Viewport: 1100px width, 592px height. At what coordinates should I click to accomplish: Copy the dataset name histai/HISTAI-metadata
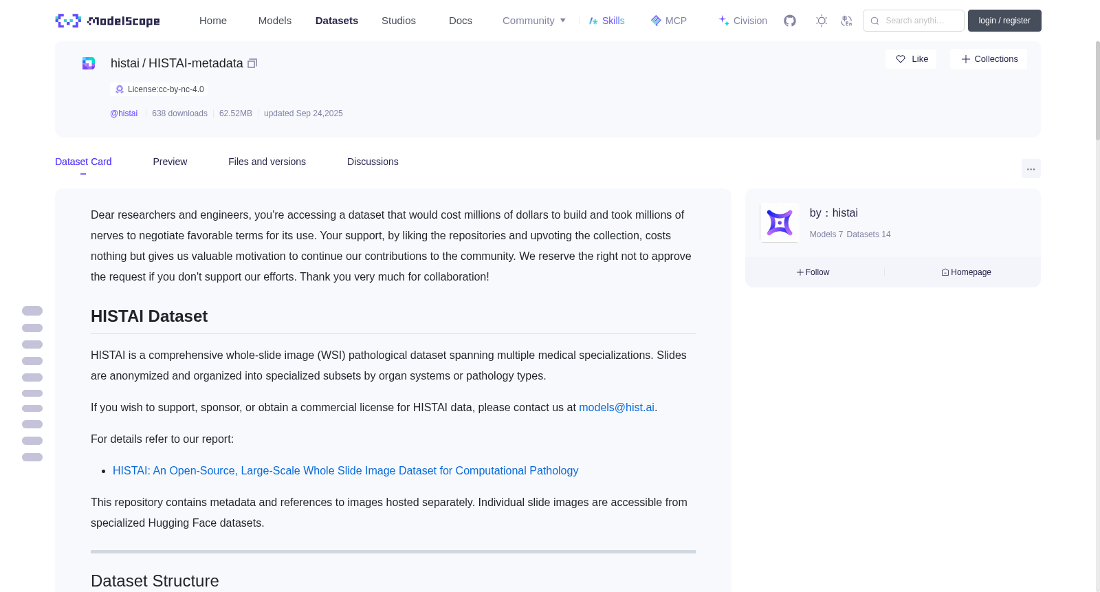(x=252, y=63)
